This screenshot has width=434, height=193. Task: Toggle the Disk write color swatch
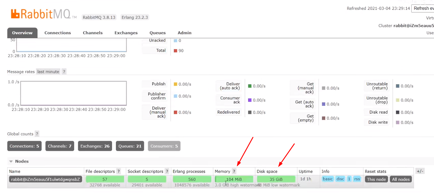(x=398, y=122)
